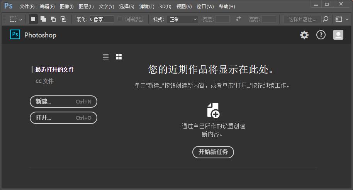Choose the Subtract from Selection icon
This screenshot has height=190, width=353.
pos(53,19)
